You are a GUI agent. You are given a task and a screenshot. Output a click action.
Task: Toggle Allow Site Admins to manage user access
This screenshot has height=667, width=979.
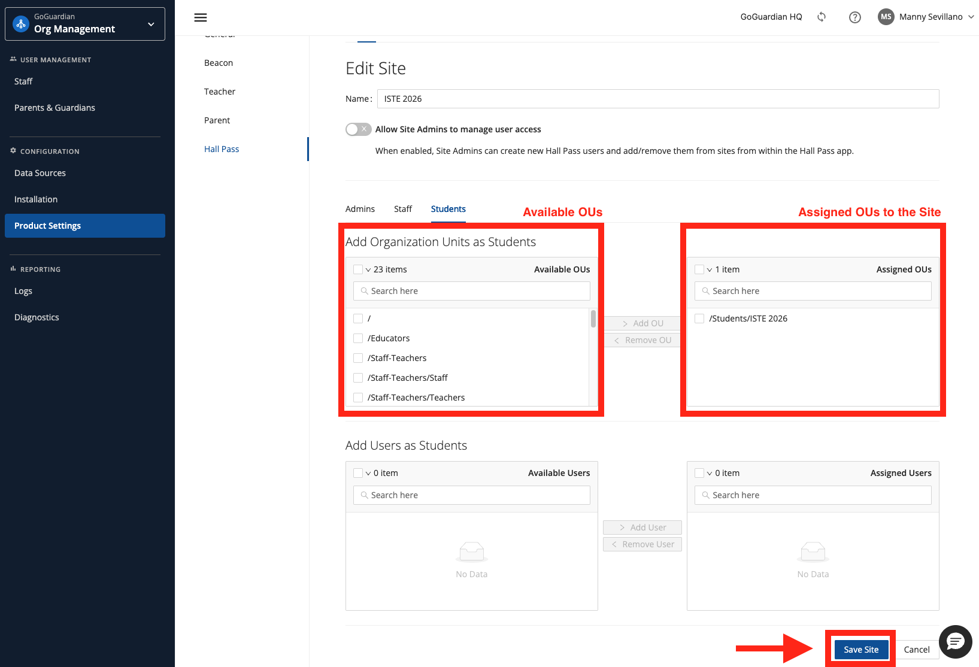pos(358,129)
